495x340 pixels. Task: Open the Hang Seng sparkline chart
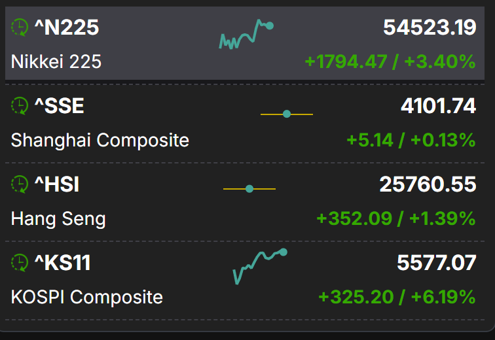click(249, 189)
